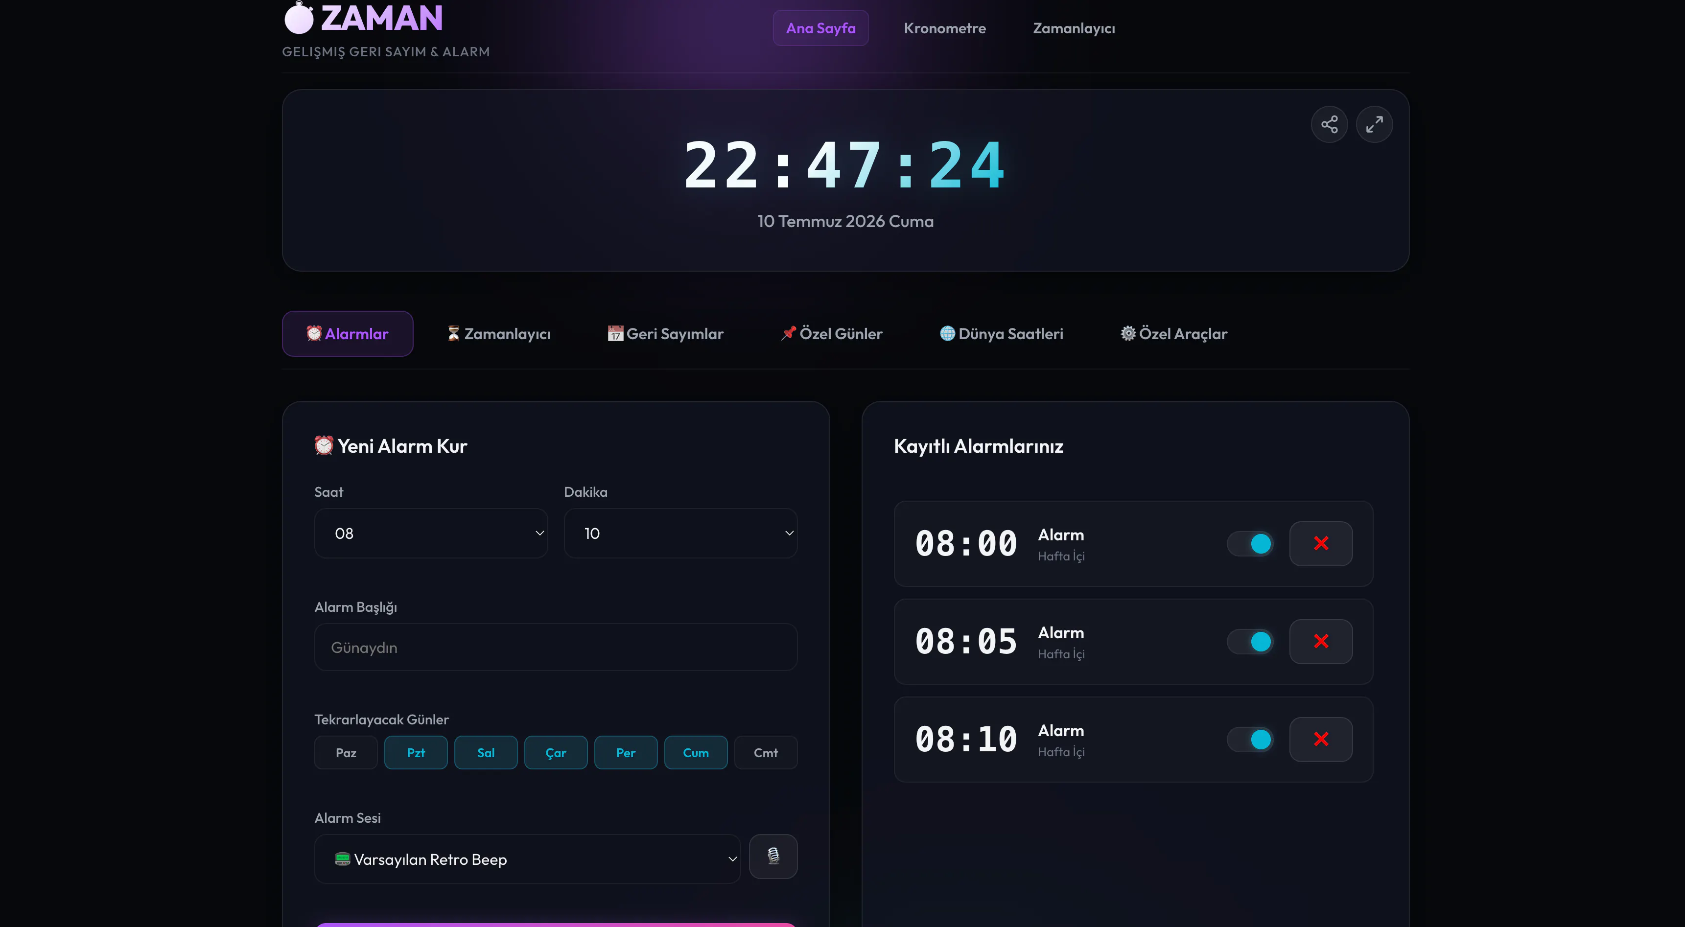Toggle the 08:00 alarm switch off
1685x927 pixels.
(1250, 544)
